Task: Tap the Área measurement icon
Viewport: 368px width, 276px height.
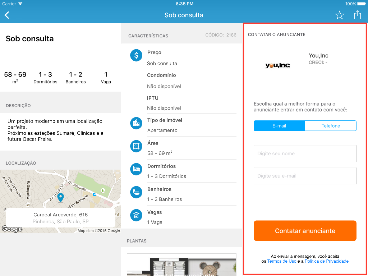Action: pos(136,146)
